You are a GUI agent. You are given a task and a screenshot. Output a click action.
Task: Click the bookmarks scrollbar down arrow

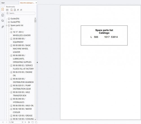pyautogui.click(x=35, y=119)
